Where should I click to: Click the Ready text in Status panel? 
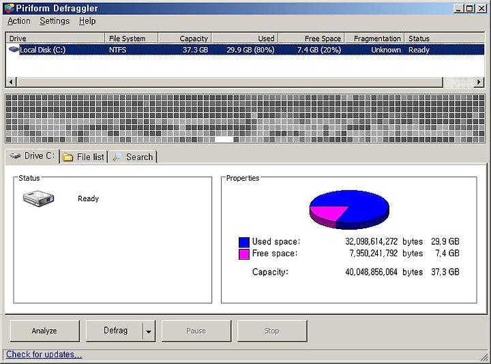[88, 198]
